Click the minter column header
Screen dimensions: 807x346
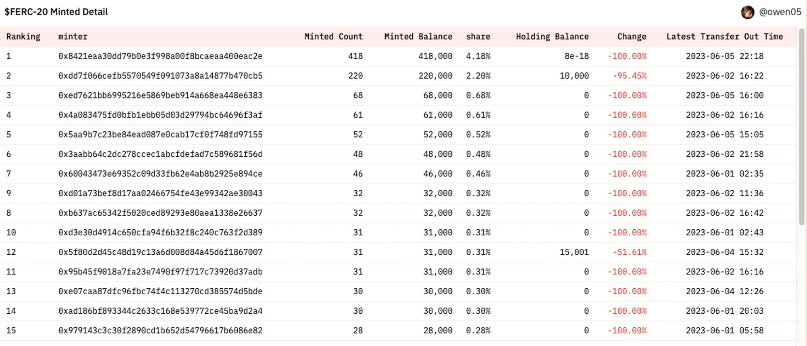tap(73, 37)
